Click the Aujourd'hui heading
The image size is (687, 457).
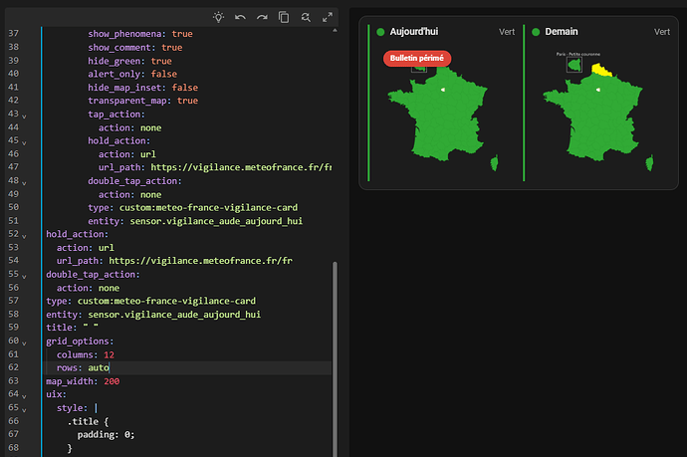coord(413,32)
